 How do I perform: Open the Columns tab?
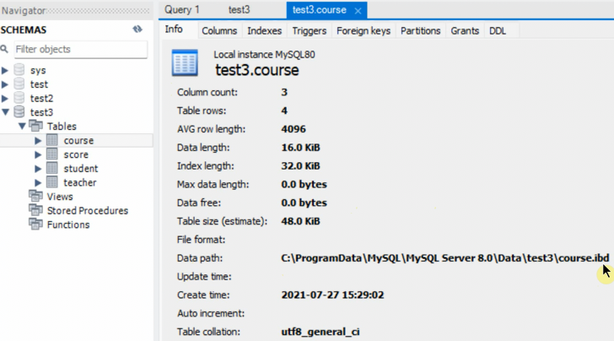[219, 30]
